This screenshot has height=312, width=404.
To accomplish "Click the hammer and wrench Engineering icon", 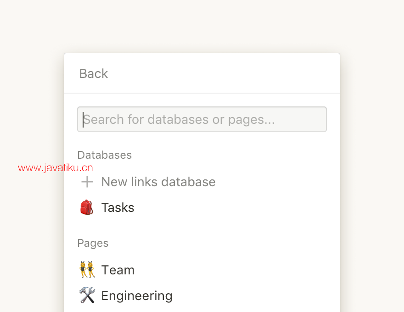I will [87, 295].
